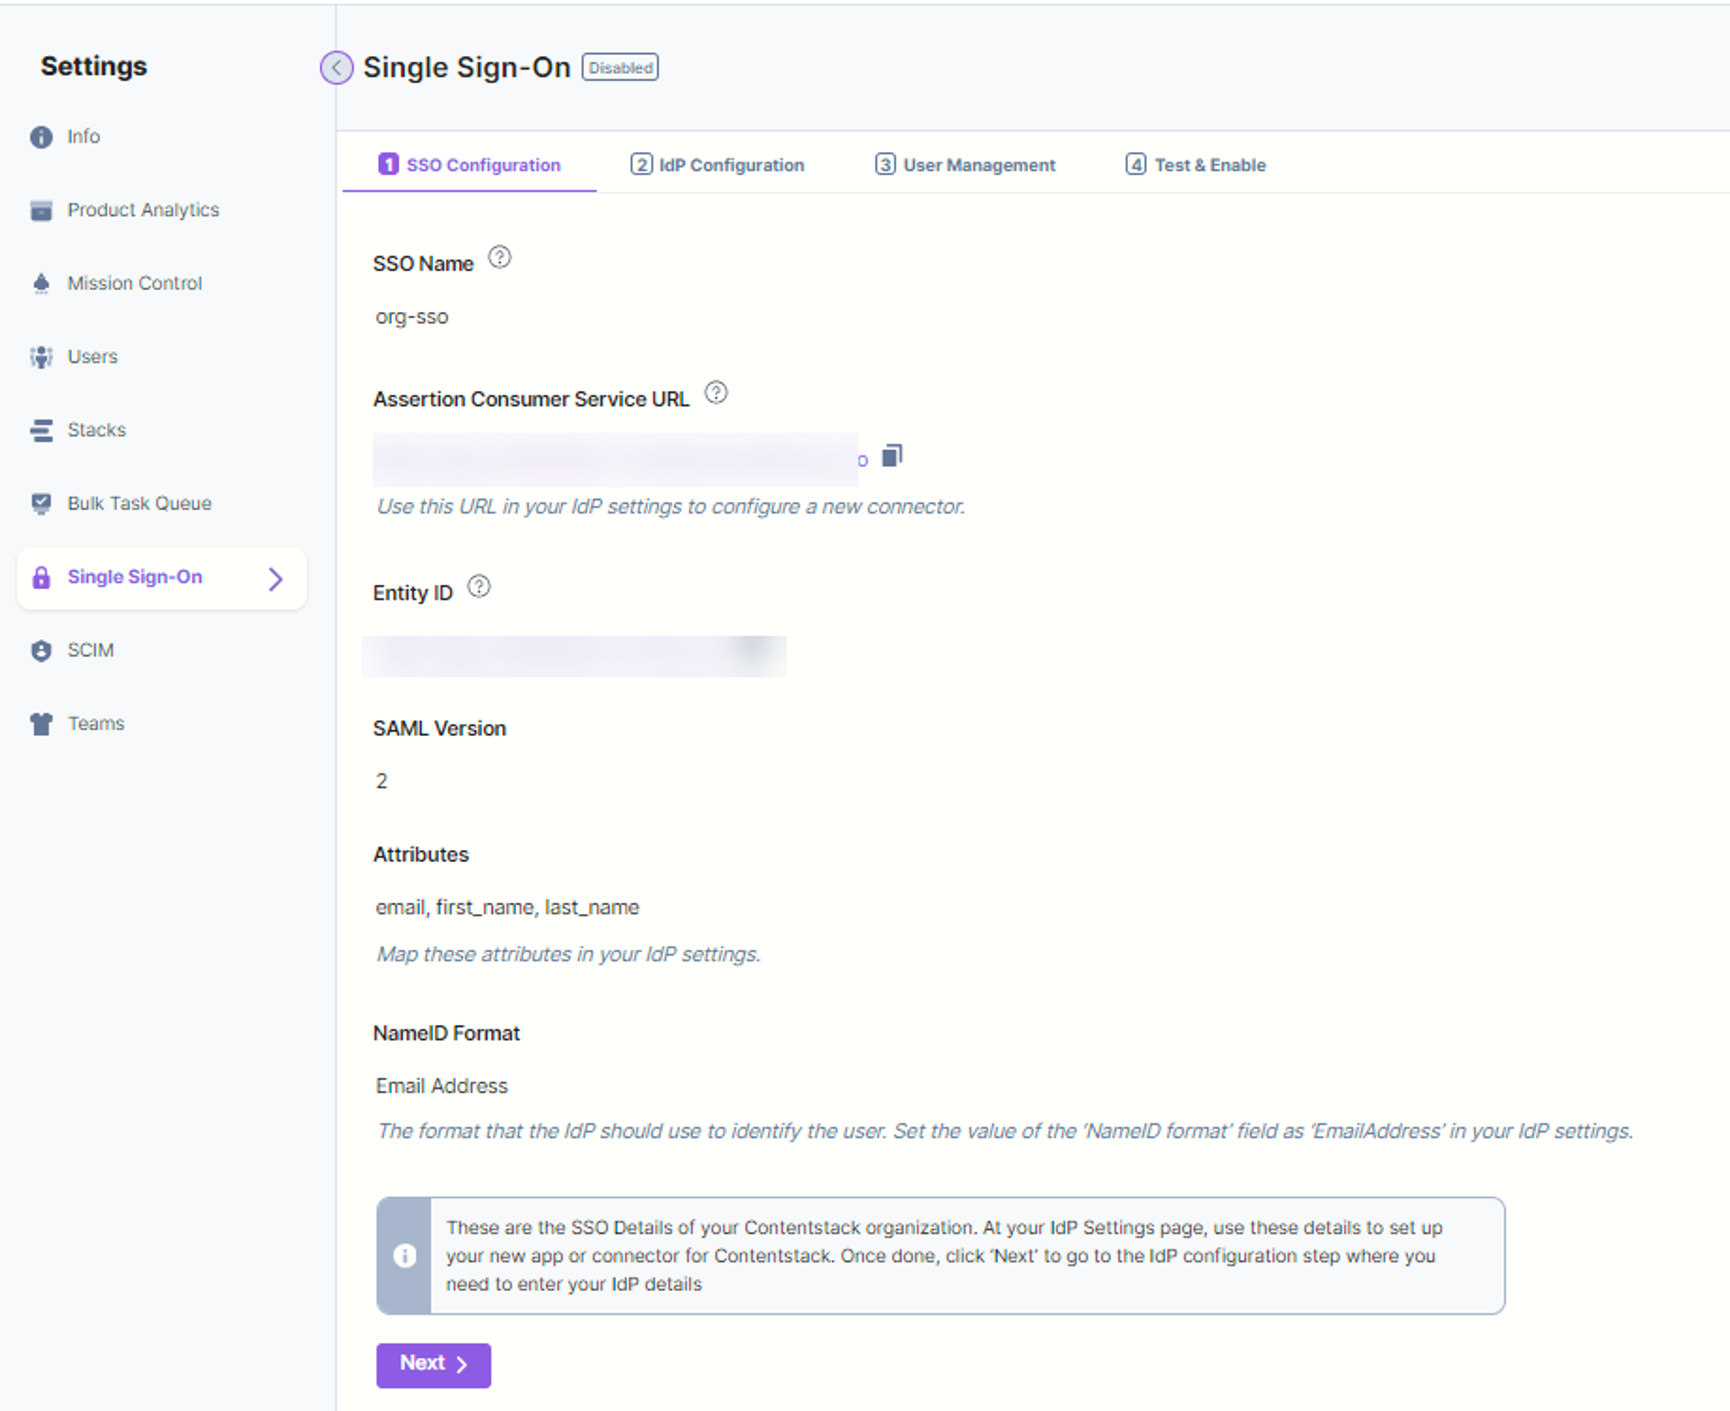Click the Mission Control sidebar label
Screen dimensions: 1730x1411
click(x=135, y=284)
